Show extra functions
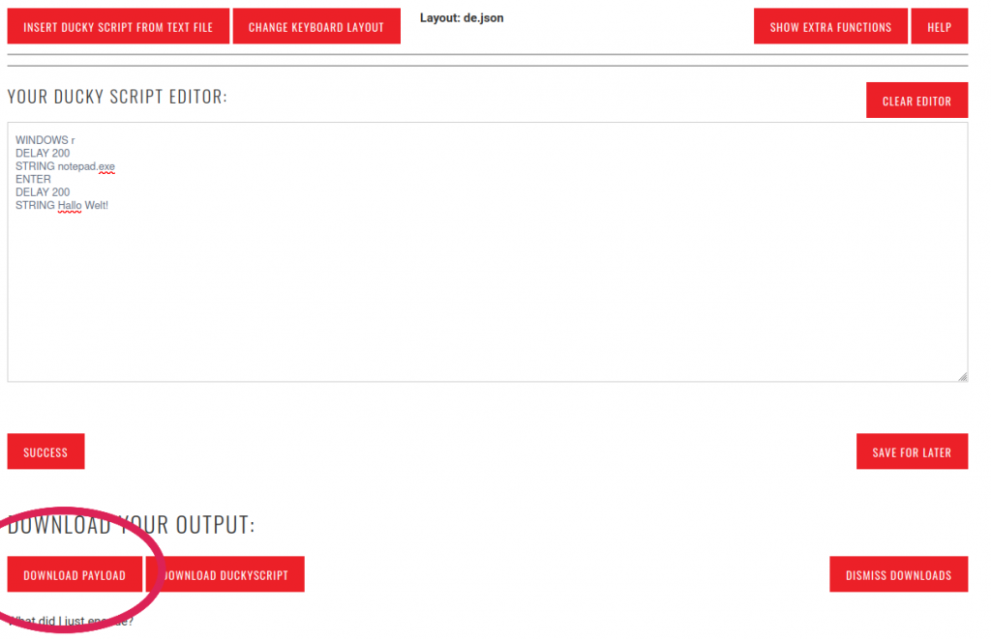 [x=830, y=27]
